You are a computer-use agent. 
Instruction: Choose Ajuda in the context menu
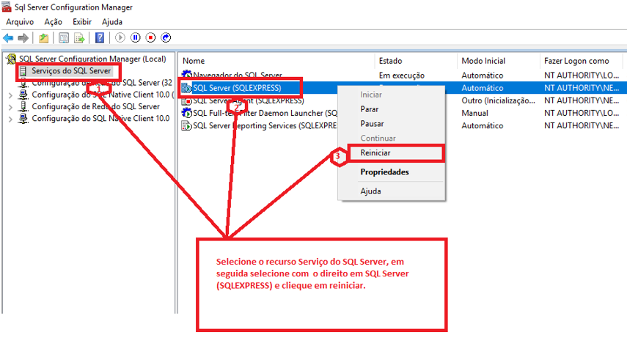click(370, 191)
